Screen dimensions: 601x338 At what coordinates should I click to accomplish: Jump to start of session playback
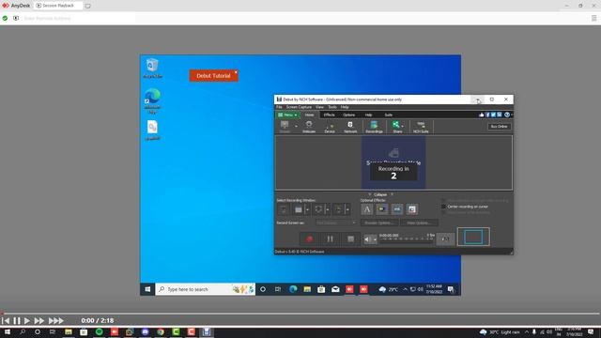click(x=6, y=320)
